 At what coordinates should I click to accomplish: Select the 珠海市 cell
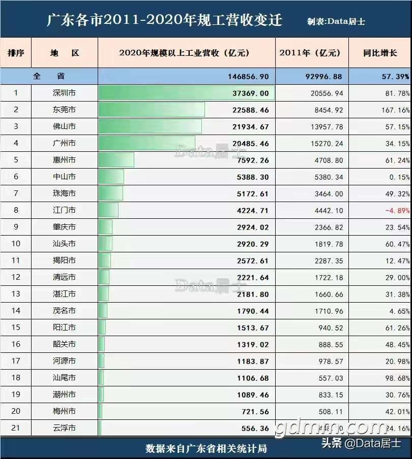click(64, 193)
